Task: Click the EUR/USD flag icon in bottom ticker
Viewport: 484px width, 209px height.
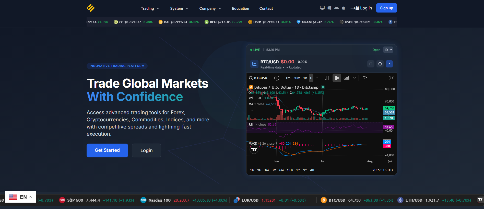Action: (x=237, y=200)
